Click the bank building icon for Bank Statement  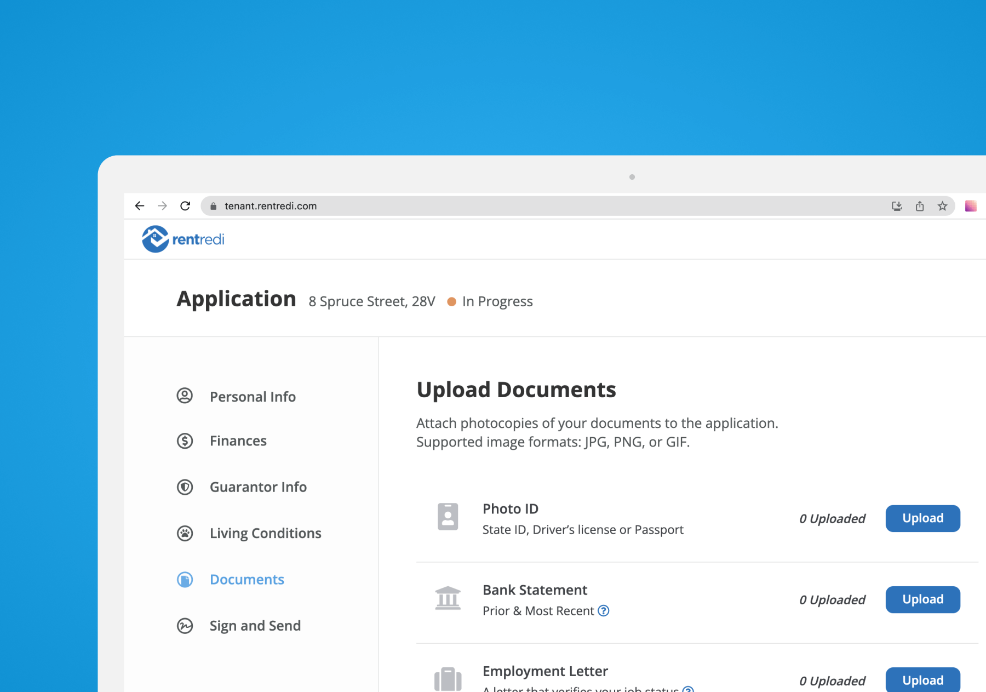tap(448, 599)
